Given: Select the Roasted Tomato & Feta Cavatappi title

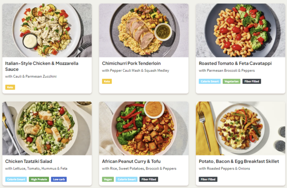Looking at the screenshot, I should 235,63.
